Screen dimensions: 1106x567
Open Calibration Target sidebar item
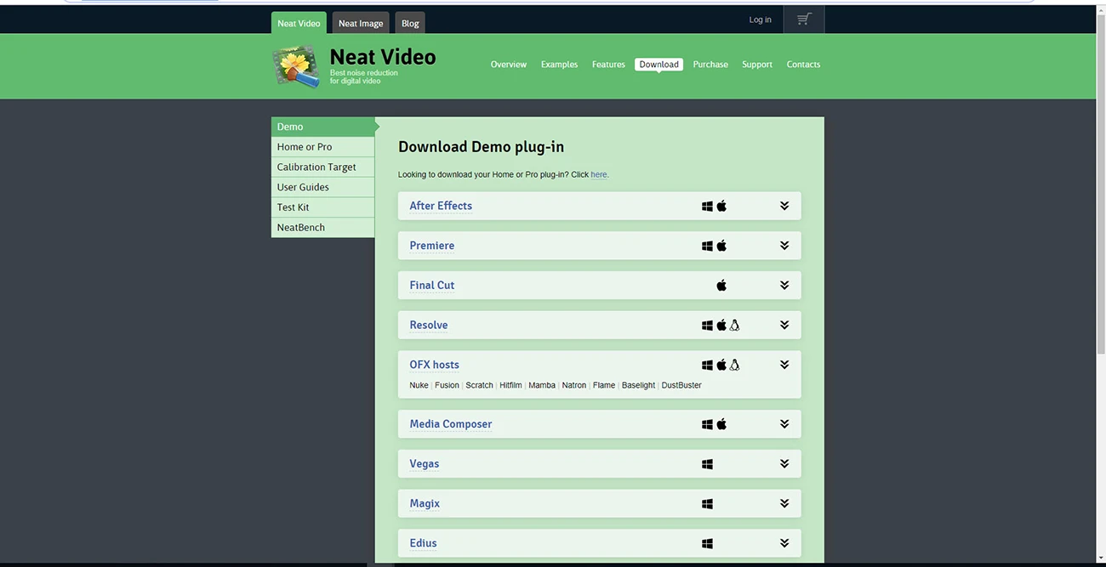click(x=323, y=167)
